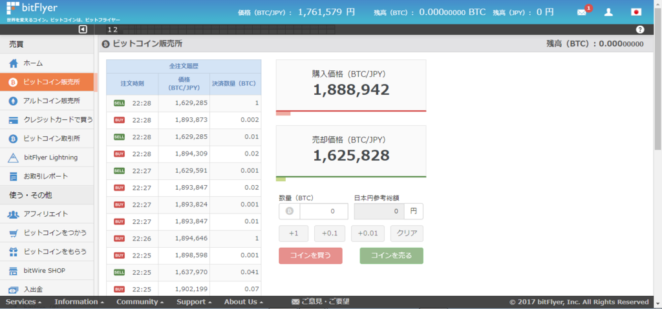This screenshot has height=309, width=662.
Task: Expand the Support footer menu
Action: (194, 302)
